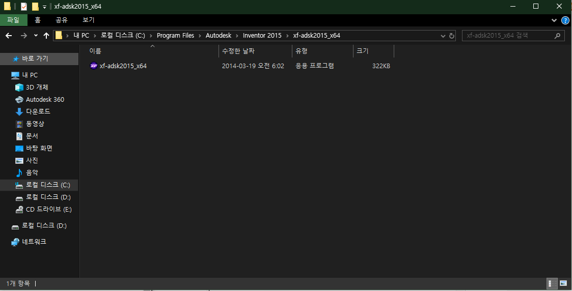Open the Help question mark icon

click(565, 20)
